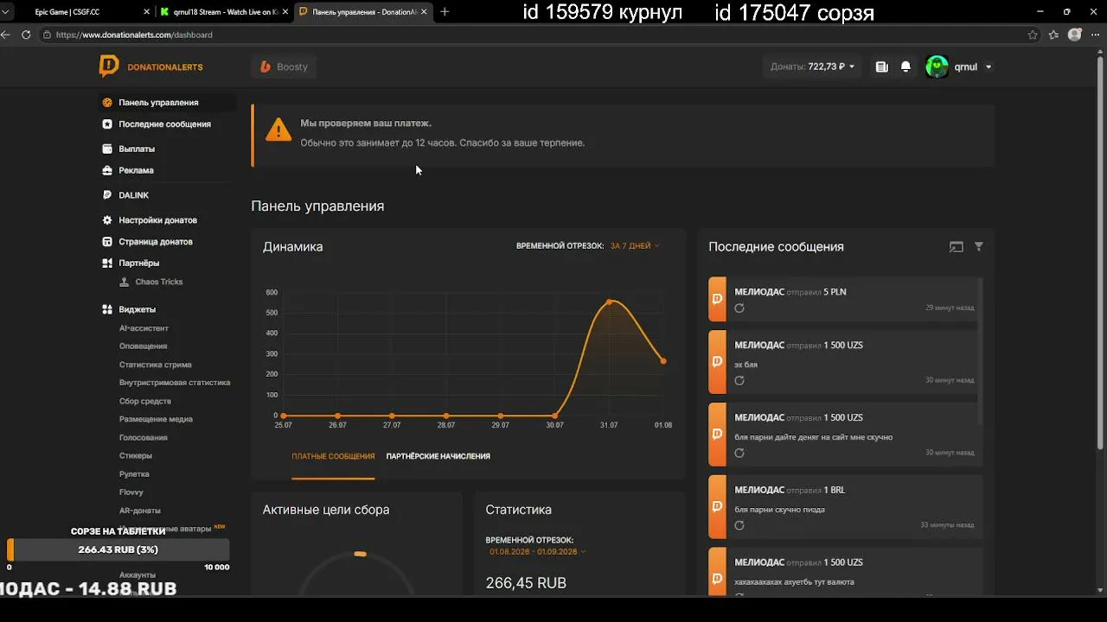This screenshot has height=622, width=1107.
Task: Open the AI-ассистент widget
Action: coord(144,328)
